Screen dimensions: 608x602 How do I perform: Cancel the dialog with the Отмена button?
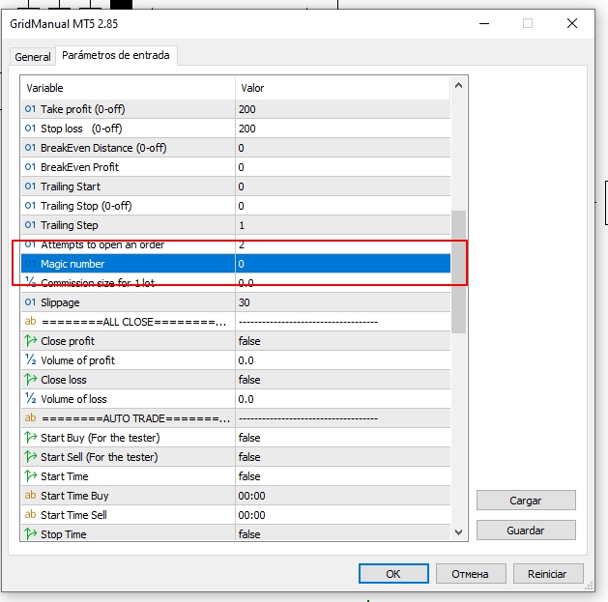pos(471,574)
